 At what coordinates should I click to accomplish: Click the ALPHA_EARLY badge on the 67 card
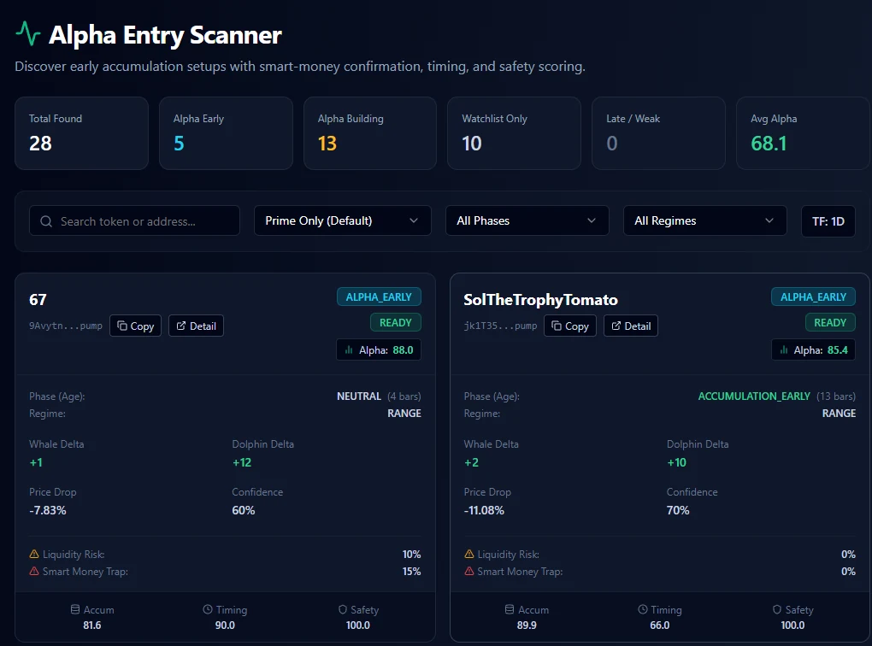click(379, 297)
